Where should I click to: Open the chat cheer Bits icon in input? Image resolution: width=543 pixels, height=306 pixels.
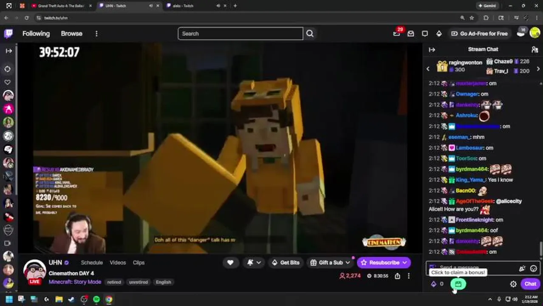tap(522, 268)
